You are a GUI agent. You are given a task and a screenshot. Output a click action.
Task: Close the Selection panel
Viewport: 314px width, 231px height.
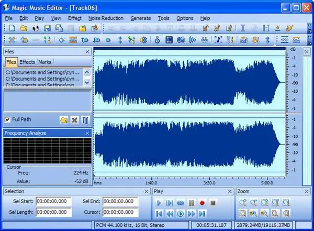147,192
